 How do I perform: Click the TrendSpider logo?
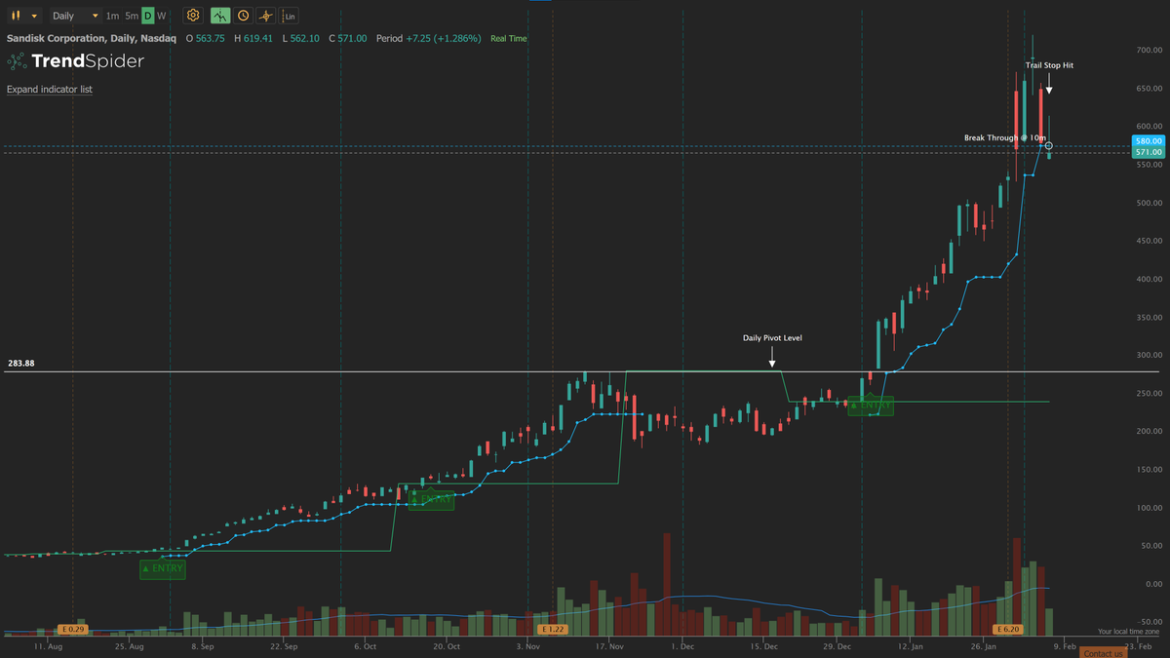tap(75, 61)
